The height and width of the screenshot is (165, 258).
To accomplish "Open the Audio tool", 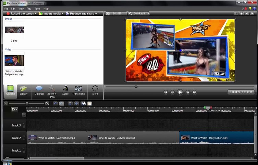I will pyautogui.click(x=65, y=91).
